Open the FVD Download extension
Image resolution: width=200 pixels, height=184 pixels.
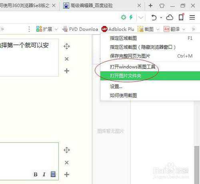coord(80,29)
